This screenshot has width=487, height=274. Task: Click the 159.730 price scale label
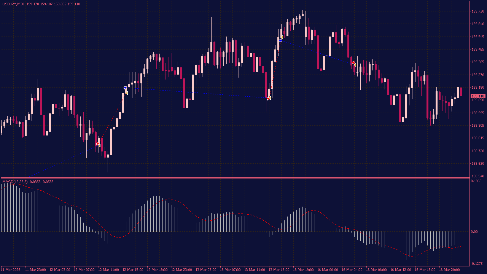click(x=477, y=11)
